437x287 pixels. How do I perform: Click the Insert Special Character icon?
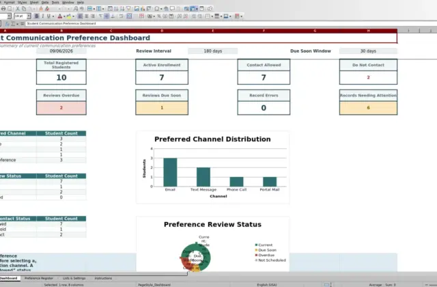click(157, 9)
